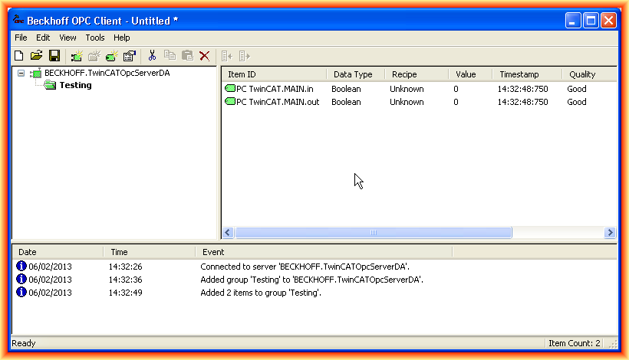629x360 pixels.
Task: Save the project with the floppy disk icon
Action: (x=54, y=56)
